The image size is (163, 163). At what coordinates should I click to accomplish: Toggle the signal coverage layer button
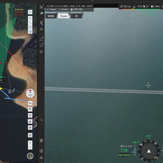pos(30,109)
